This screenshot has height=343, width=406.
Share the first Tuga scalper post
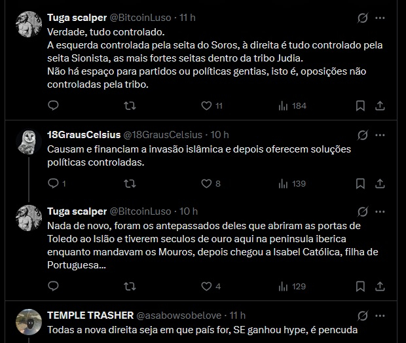[380, 105]
